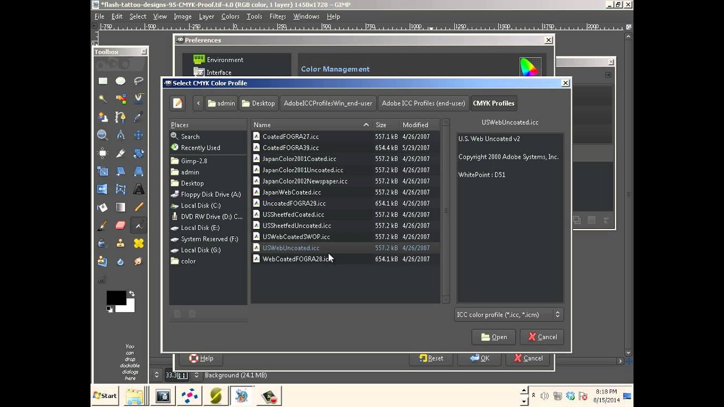The height and width of the screenshot is (407, 724).
Task: Select the Color Picker eyedropper tool
Action: [139, 117]
